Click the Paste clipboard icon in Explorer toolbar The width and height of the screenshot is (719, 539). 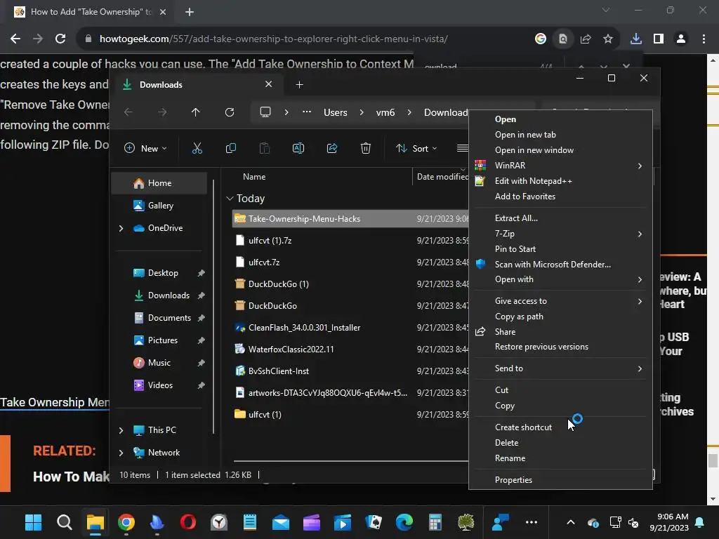click(x=265, y=148)
